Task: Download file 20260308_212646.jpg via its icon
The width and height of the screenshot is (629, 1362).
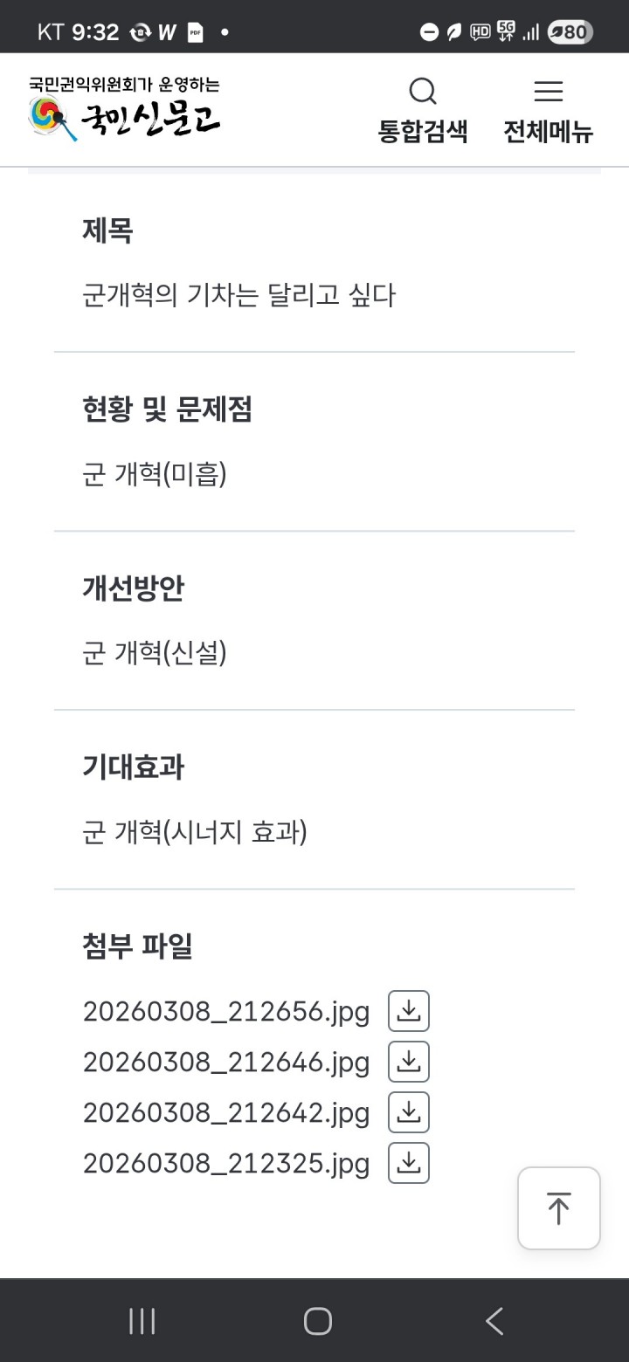Action: point(409,1062)
